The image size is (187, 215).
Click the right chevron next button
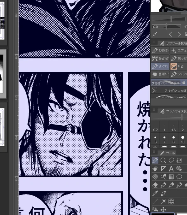pos(179,34)
